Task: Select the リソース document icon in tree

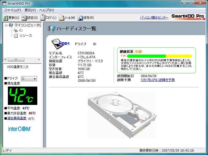Action: click(16, 36)
